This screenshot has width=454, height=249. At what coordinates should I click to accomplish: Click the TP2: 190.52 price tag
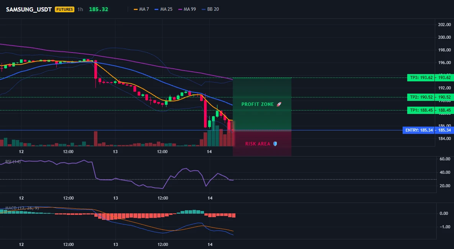tap(421, 97)
